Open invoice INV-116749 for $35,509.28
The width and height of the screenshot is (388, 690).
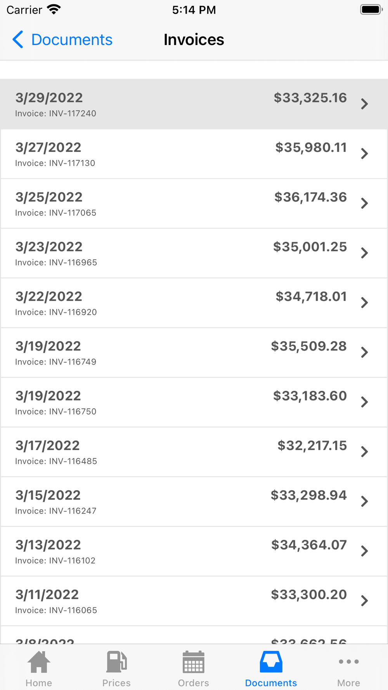pyautogui.click(x=194, y=353)
